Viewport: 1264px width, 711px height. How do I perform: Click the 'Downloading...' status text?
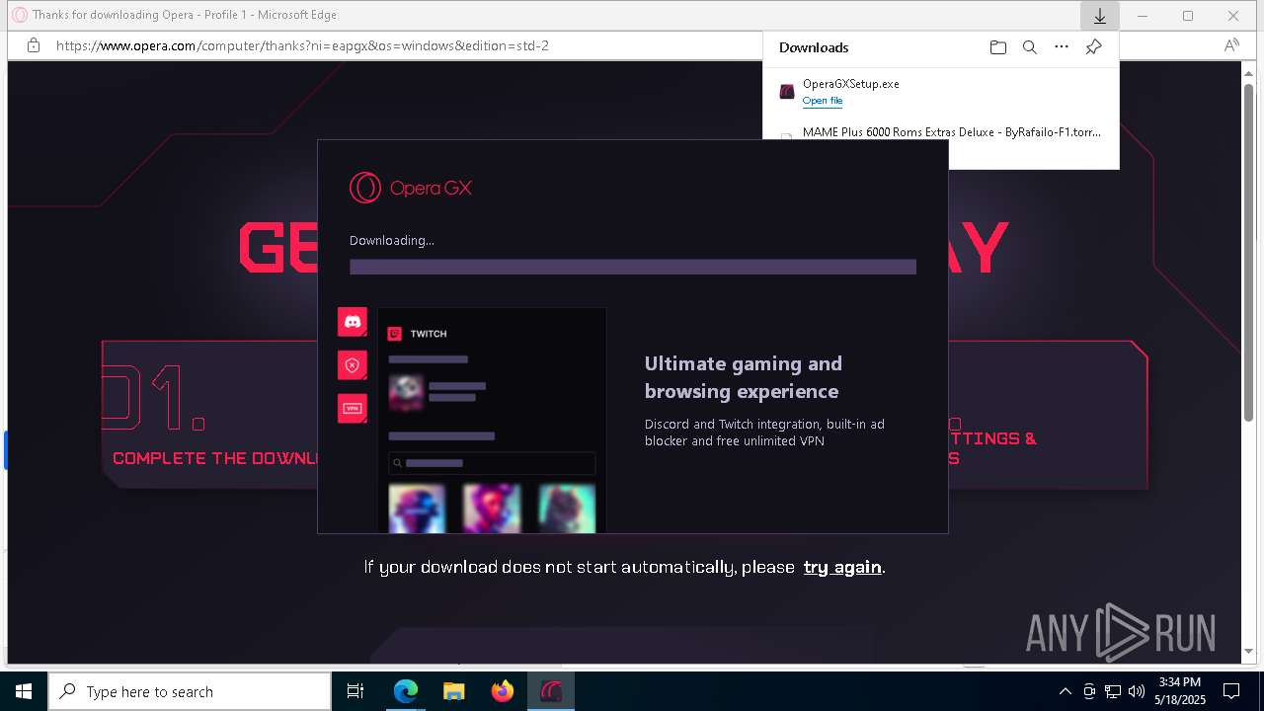[392, 240]
